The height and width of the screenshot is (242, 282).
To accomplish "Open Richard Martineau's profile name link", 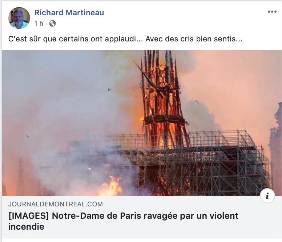I will pos(69,13).
